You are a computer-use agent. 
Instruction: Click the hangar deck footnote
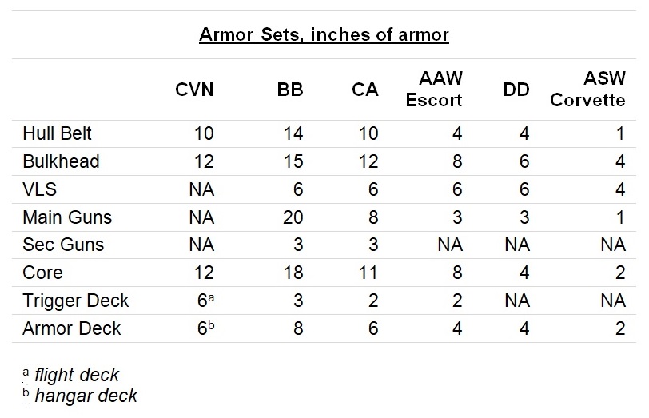(80, 396)
